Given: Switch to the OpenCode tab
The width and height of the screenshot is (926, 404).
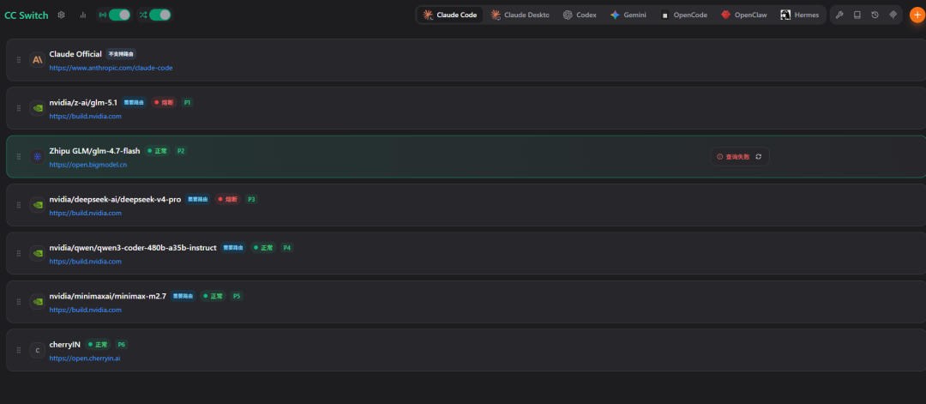Looking at the screenshot, I should point(684,15).
